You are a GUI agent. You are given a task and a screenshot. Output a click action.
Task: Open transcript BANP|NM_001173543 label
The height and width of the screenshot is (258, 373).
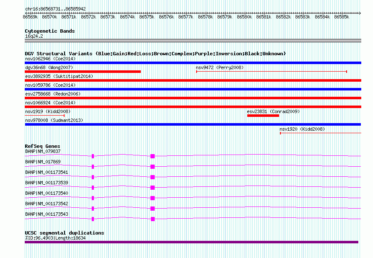pyautogui.click(x=47, y=214)
